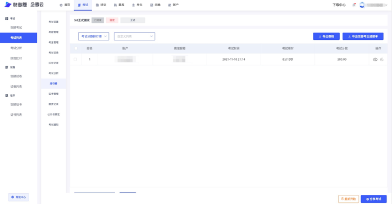The image size is (392, 204).
Task: Open the 考试分数排行榜 dropdown
Action: tap(93, 37)
